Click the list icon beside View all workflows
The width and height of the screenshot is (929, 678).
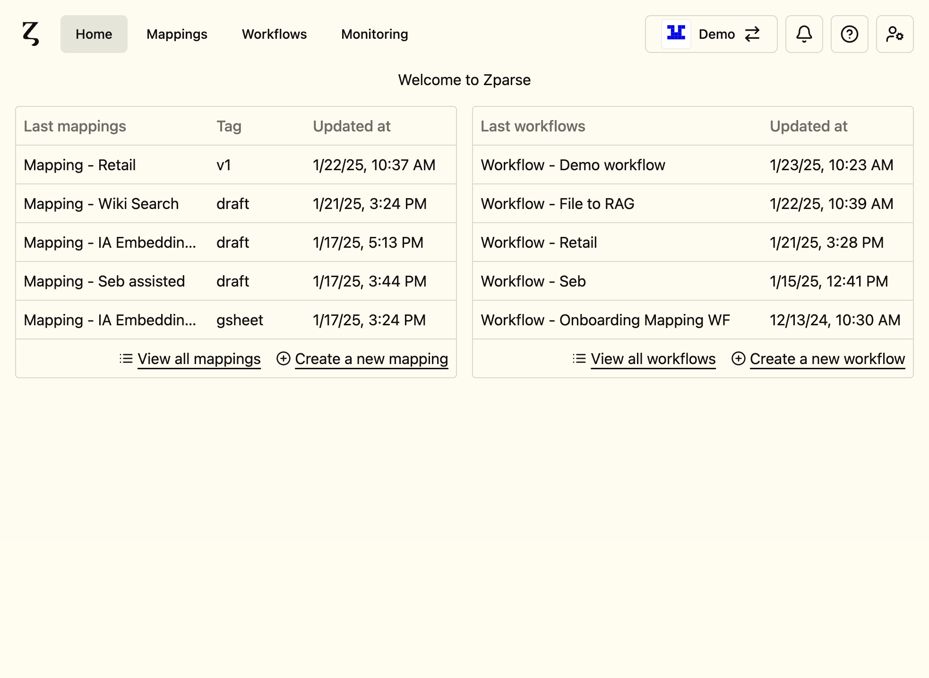tap(579, 358)
